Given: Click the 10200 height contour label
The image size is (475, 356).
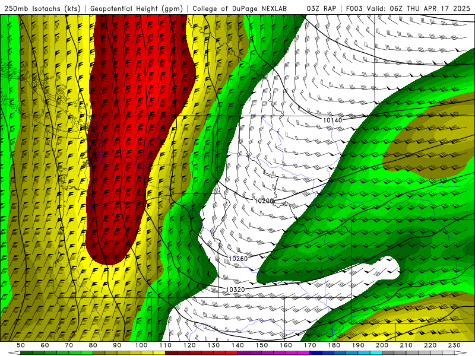Looking at the screenshot, I should coord(264,201).
